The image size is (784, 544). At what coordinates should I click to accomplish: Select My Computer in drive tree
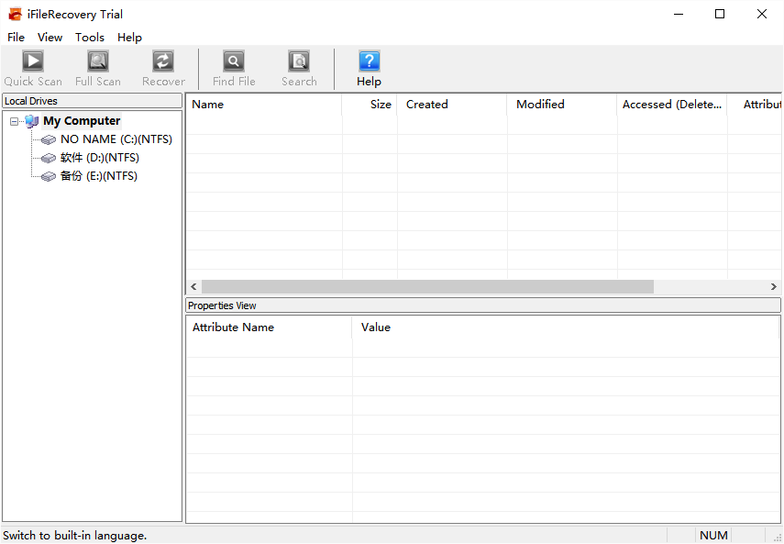point(82,121)
